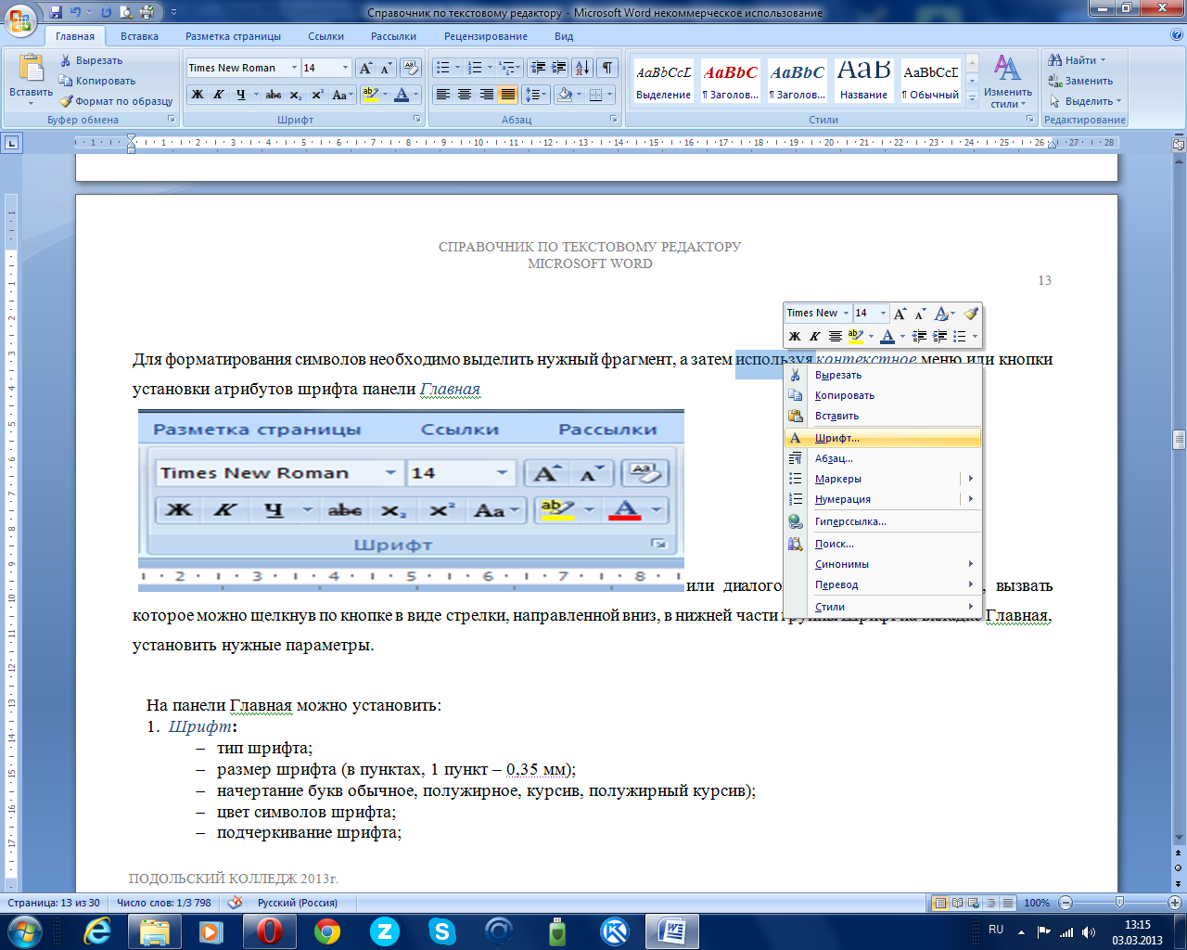Screen dimensions: 1187x950
Task: Apply yellow highlight color button in ribbon
Action: click(370, 95)
